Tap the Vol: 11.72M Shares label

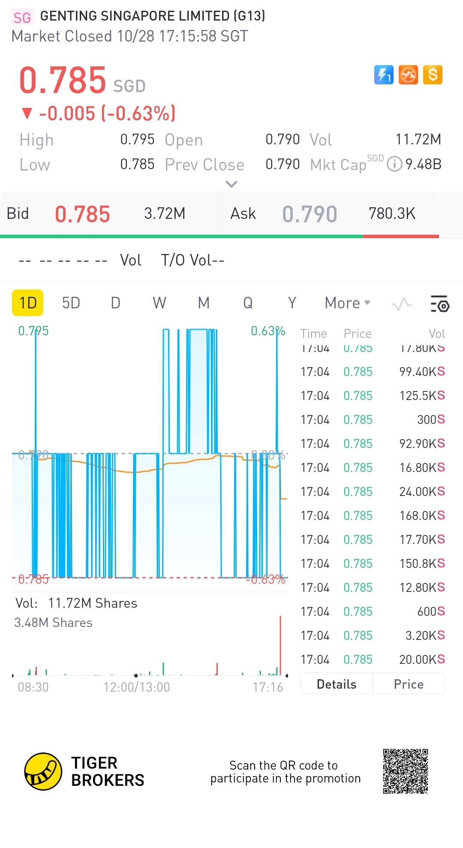click(x=76, y=603)
